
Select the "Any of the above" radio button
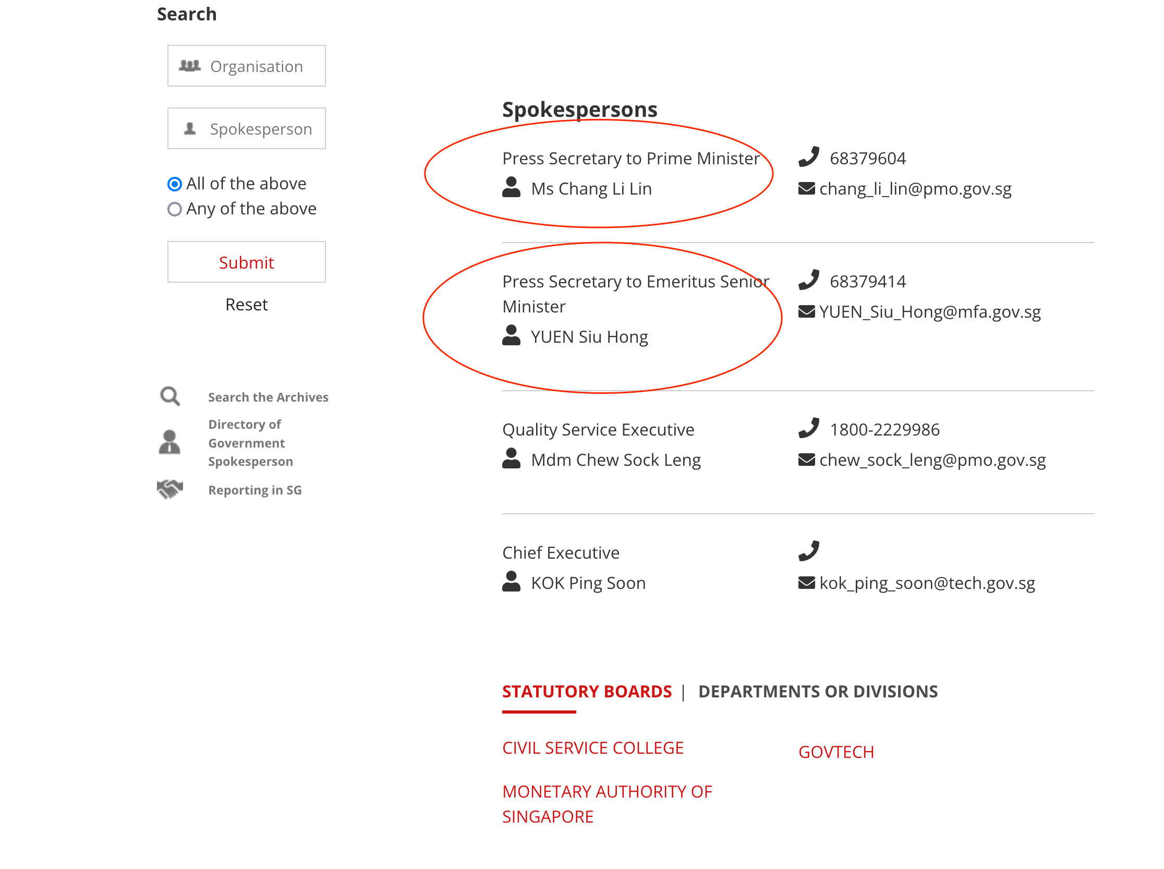coord(175,209)
